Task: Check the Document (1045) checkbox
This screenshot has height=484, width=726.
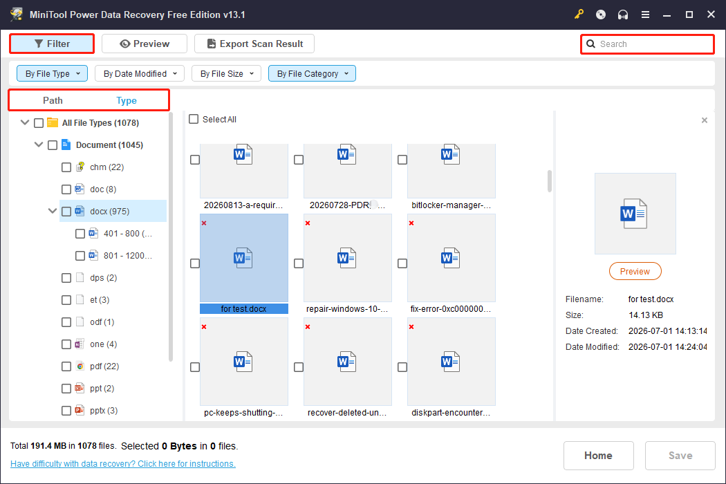Action: (x=53, y=145)
